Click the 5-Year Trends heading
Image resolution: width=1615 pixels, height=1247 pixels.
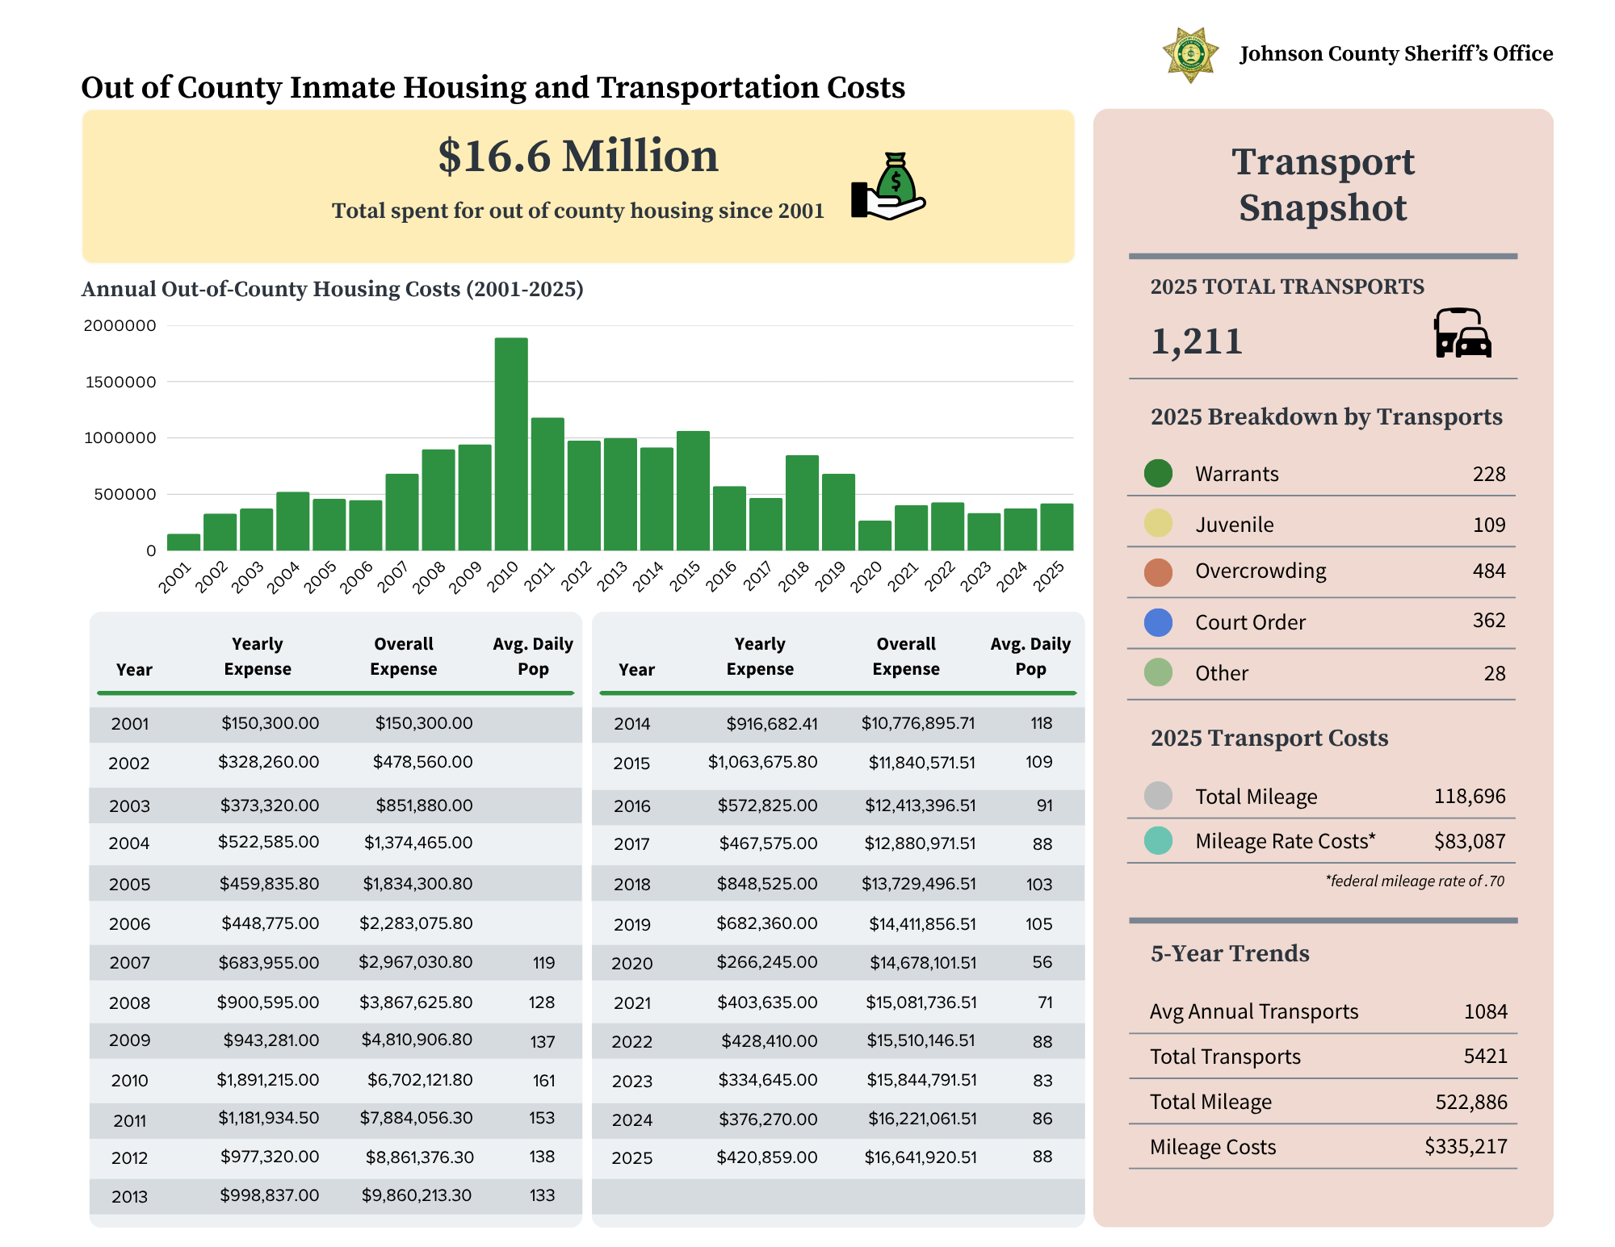(1230, 953)
